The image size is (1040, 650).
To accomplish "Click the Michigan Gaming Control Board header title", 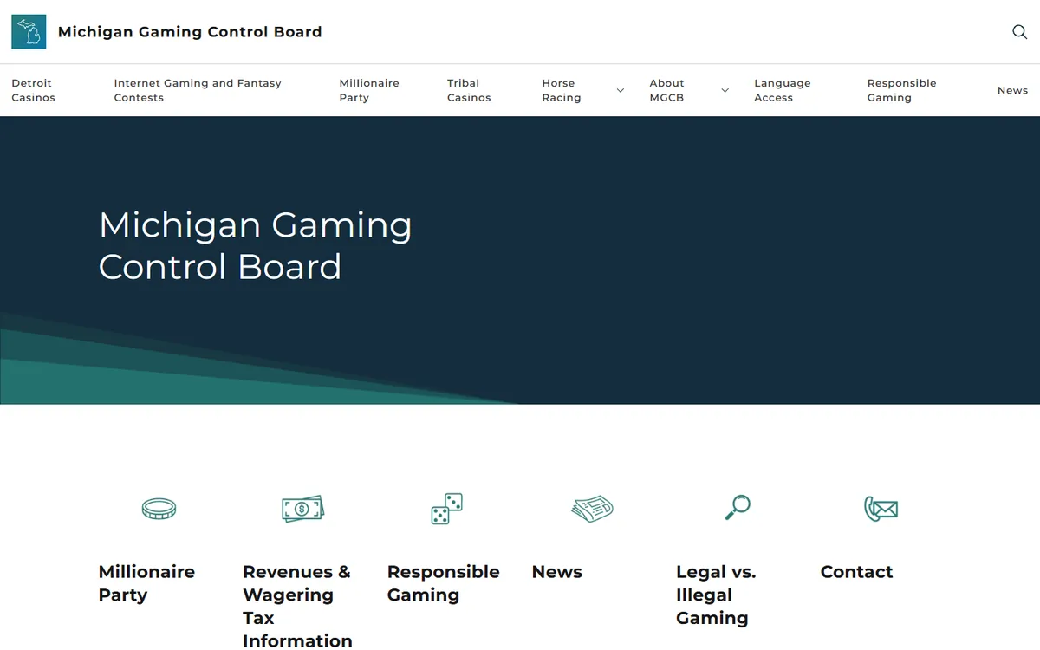I will tap(190, 32).
